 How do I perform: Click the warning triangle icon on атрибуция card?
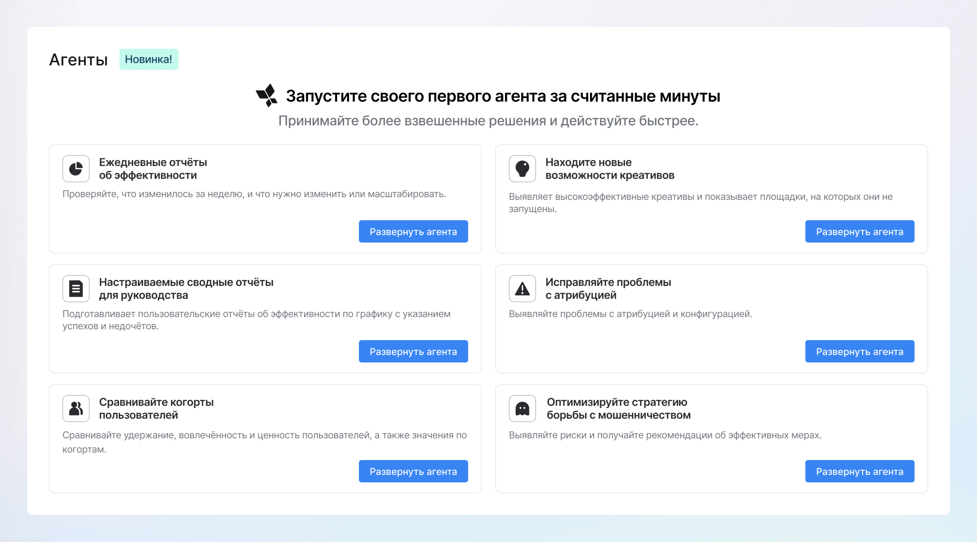click(x=522, y=289)
